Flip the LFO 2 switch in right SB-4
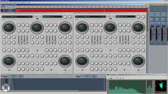 coord(138,70)
